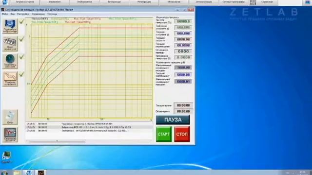This screenshot has height=175, width=312.
Task: Click the generator voltage field 0.0000
Action: click(x=183, y=57)
